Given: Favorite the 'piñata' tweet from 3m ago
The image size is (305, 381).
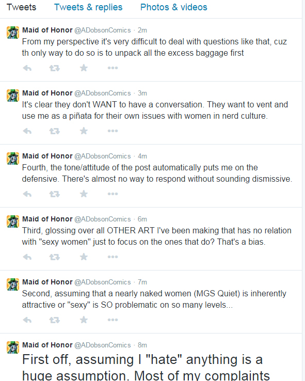Looking at the screenshot, I should click(x=84, y=131).
